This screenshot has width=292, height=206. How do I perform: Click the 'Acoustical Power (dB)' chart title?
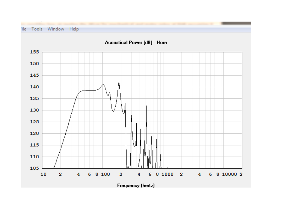tap(129, 43)
